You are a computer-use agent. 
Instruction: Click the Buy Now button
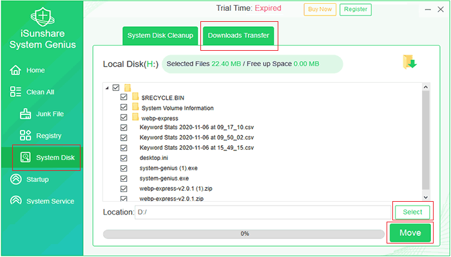click(320, 10)
